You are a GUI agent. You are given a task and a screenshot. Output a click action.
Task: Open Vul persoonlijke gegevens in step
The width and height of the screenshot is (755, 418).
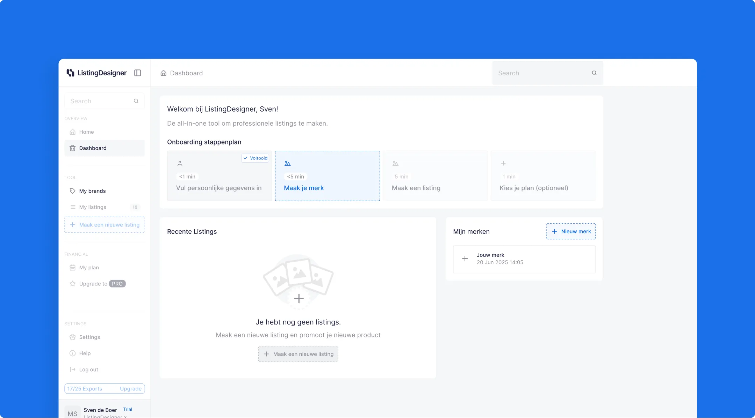coord(220,176)
